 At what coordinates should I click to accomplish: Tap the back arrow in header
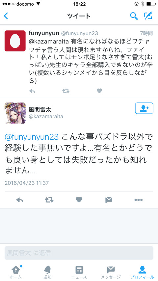(6, 16)
